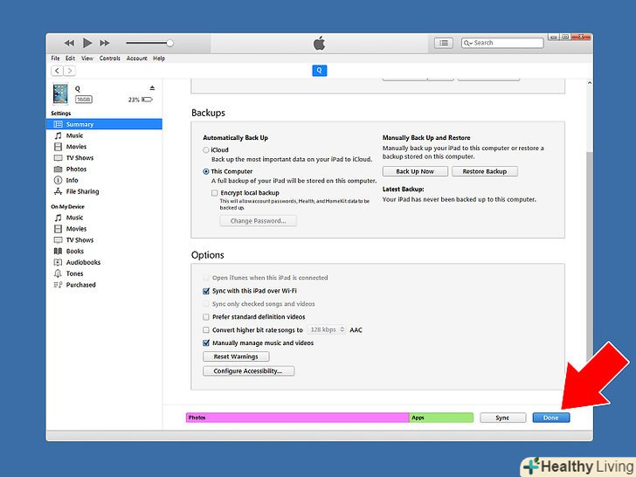This screenshot has height=477, width=636.
Task: Click the 16GB capacity label
Action: click(84, 100)
